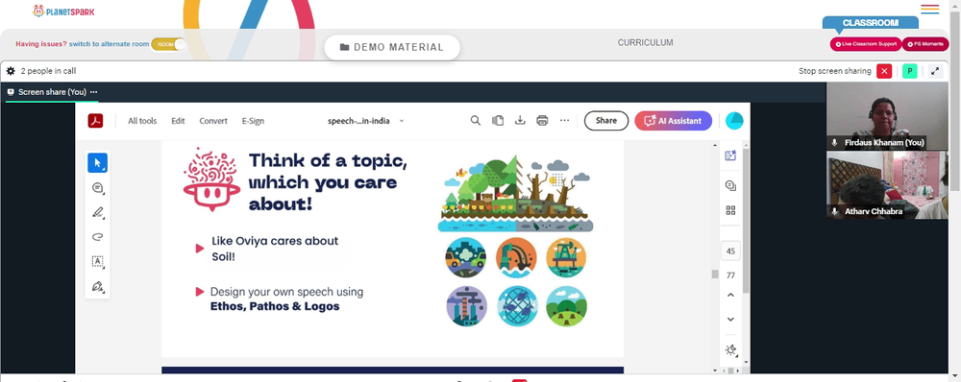
Task: Select the Add text box tool
Action: pyautogui.click(x=97, y=261)
